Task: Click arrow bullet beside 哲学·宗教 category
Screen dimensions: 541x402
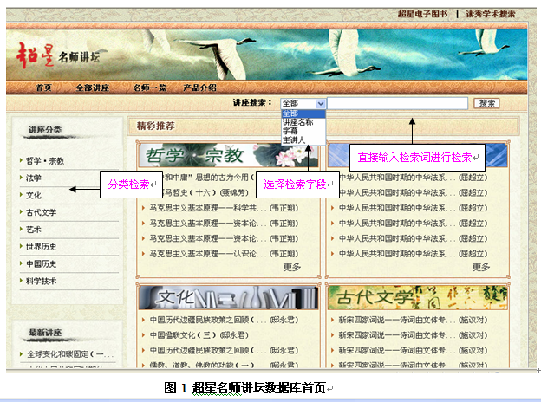Action: [21, 160]
